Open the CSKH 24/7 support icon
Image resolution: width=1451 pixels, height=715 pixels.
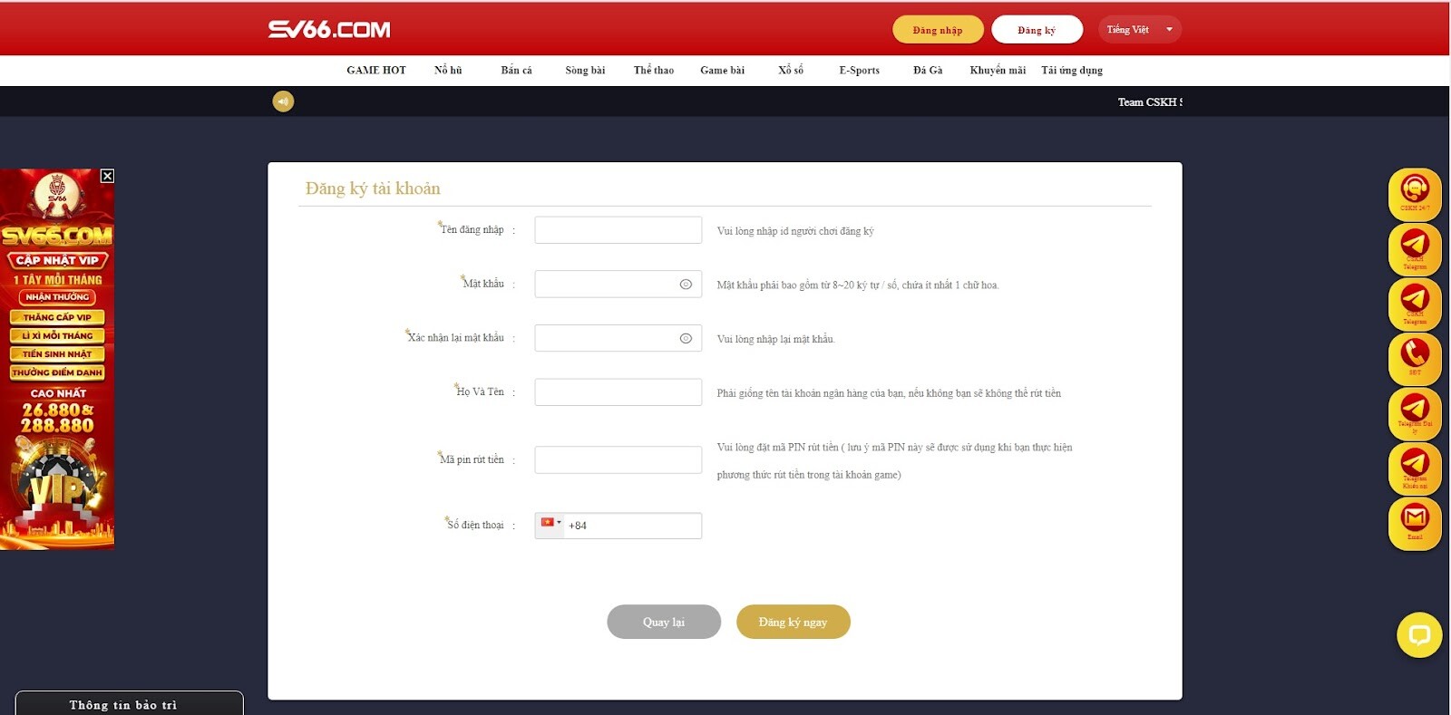pos(1415,193)
